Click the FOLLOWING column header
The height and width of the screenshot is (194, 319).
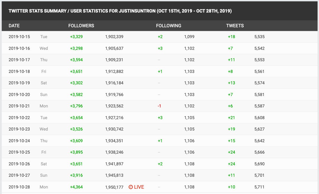(169, 26)
